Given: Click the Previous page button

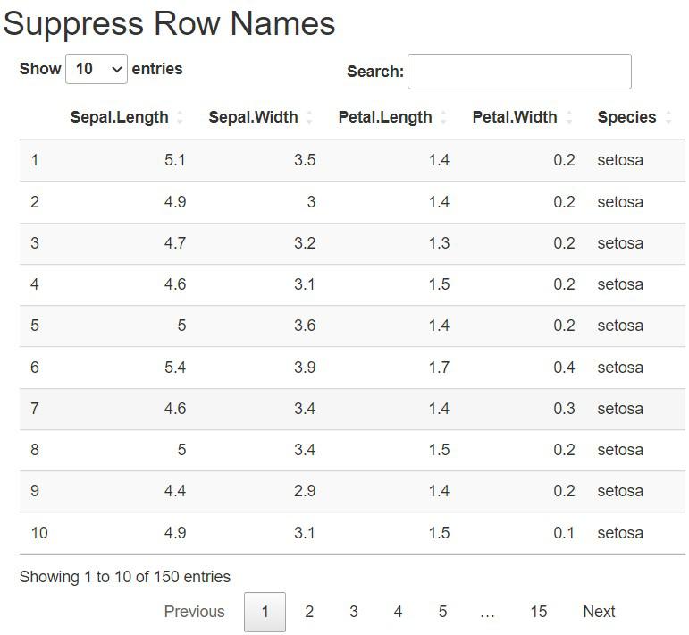Looking at the screenshot, I should point(194,612).
